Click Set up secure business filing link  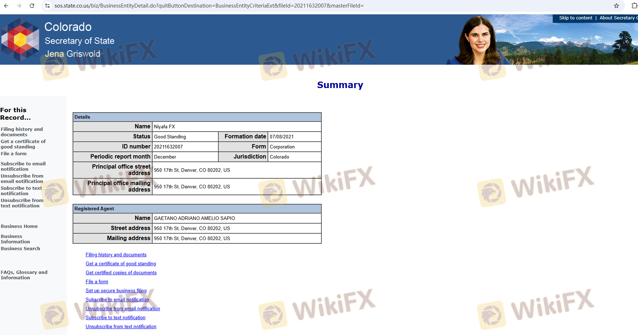[x=116, y=291]
